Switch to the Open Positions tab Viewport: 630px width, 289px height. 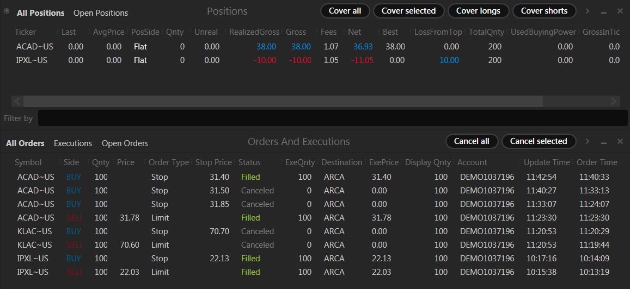tap(100, 13)
